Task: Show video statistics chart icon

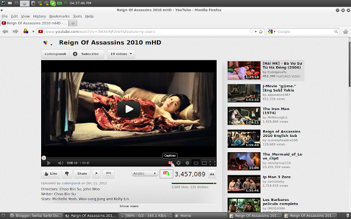Action: (212, 174)
